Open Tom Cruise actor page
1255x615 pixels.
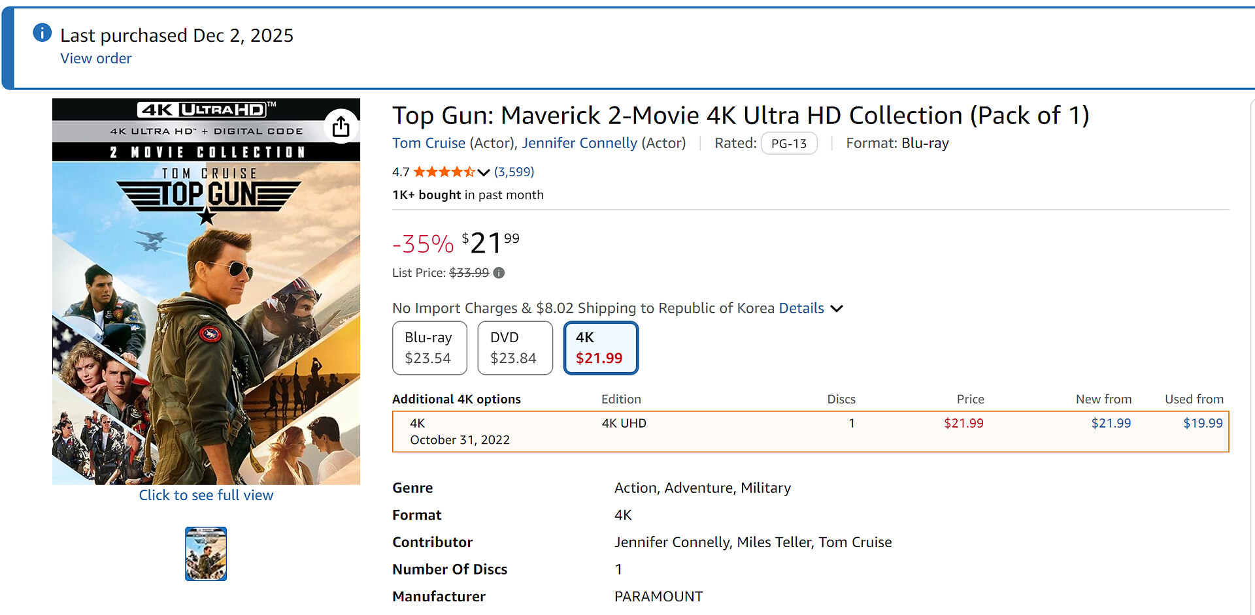tap(429, 143)
